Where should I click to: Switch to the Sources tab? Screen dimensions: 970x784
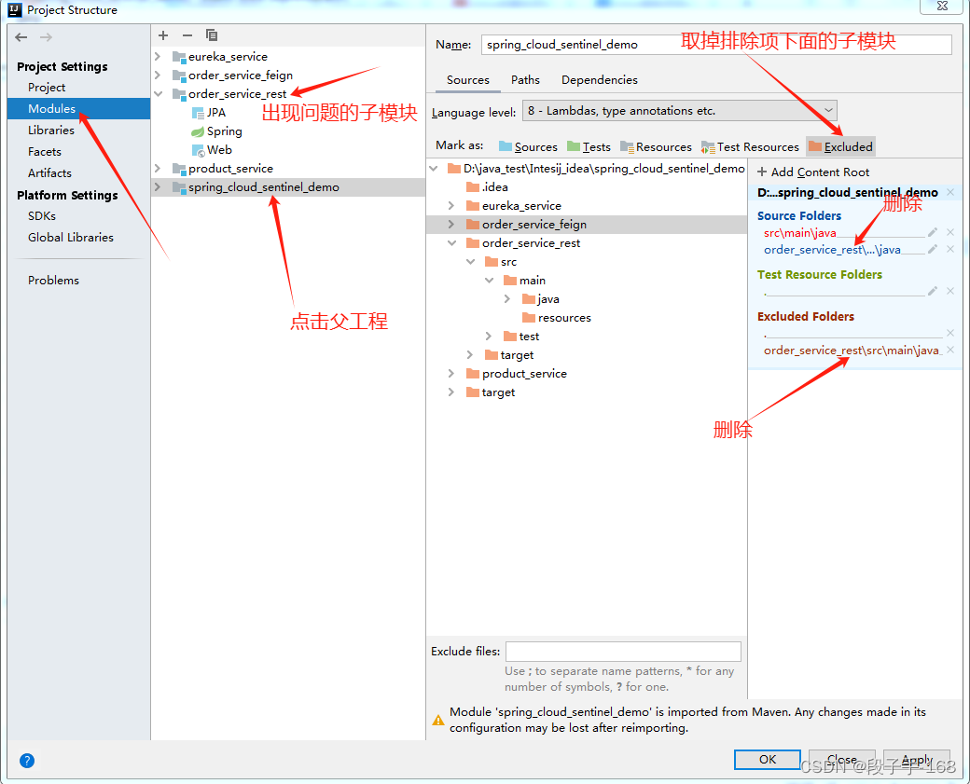coord(467,80)
